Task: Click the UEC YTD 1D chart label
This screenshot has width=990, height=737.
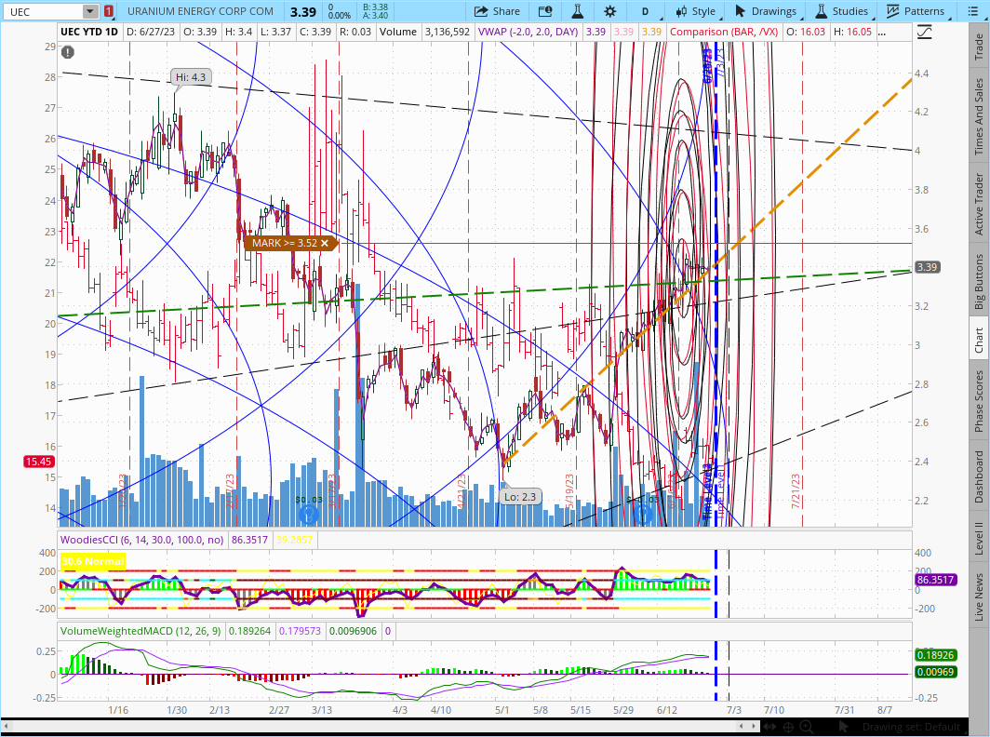Action: pos(89,32)
